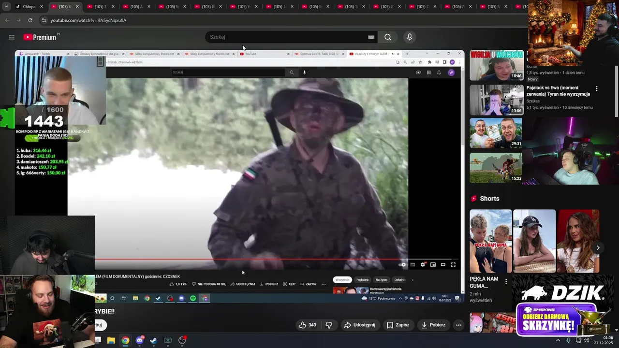This screenshot has width=619, height=348.
Task: Select the Na żywo filter chip
Action: pyautogui.click(x=381, y=280)
